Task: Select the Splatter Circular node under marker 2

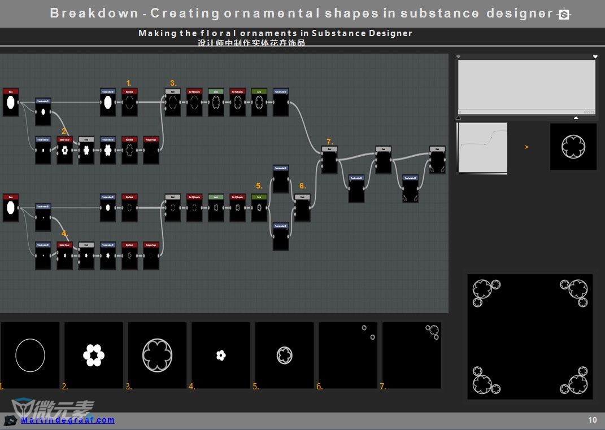Action: click(65, 150)
